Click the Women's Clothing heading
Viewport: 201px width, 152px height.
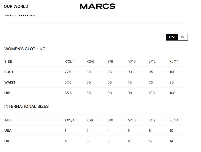(x=25, y=49)
